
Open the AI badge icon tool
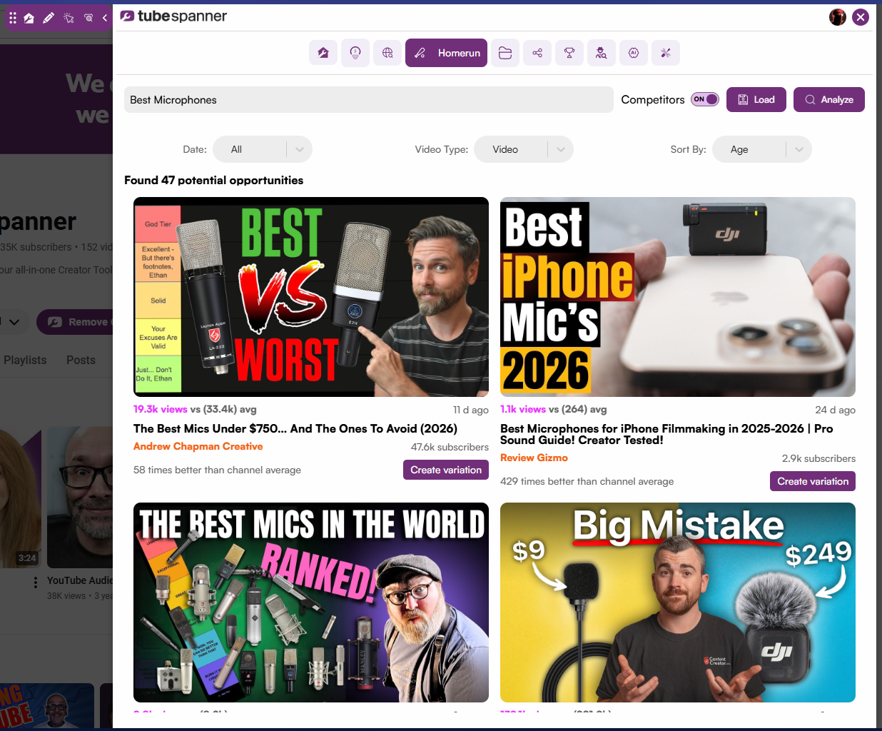[x=634, y=53]
